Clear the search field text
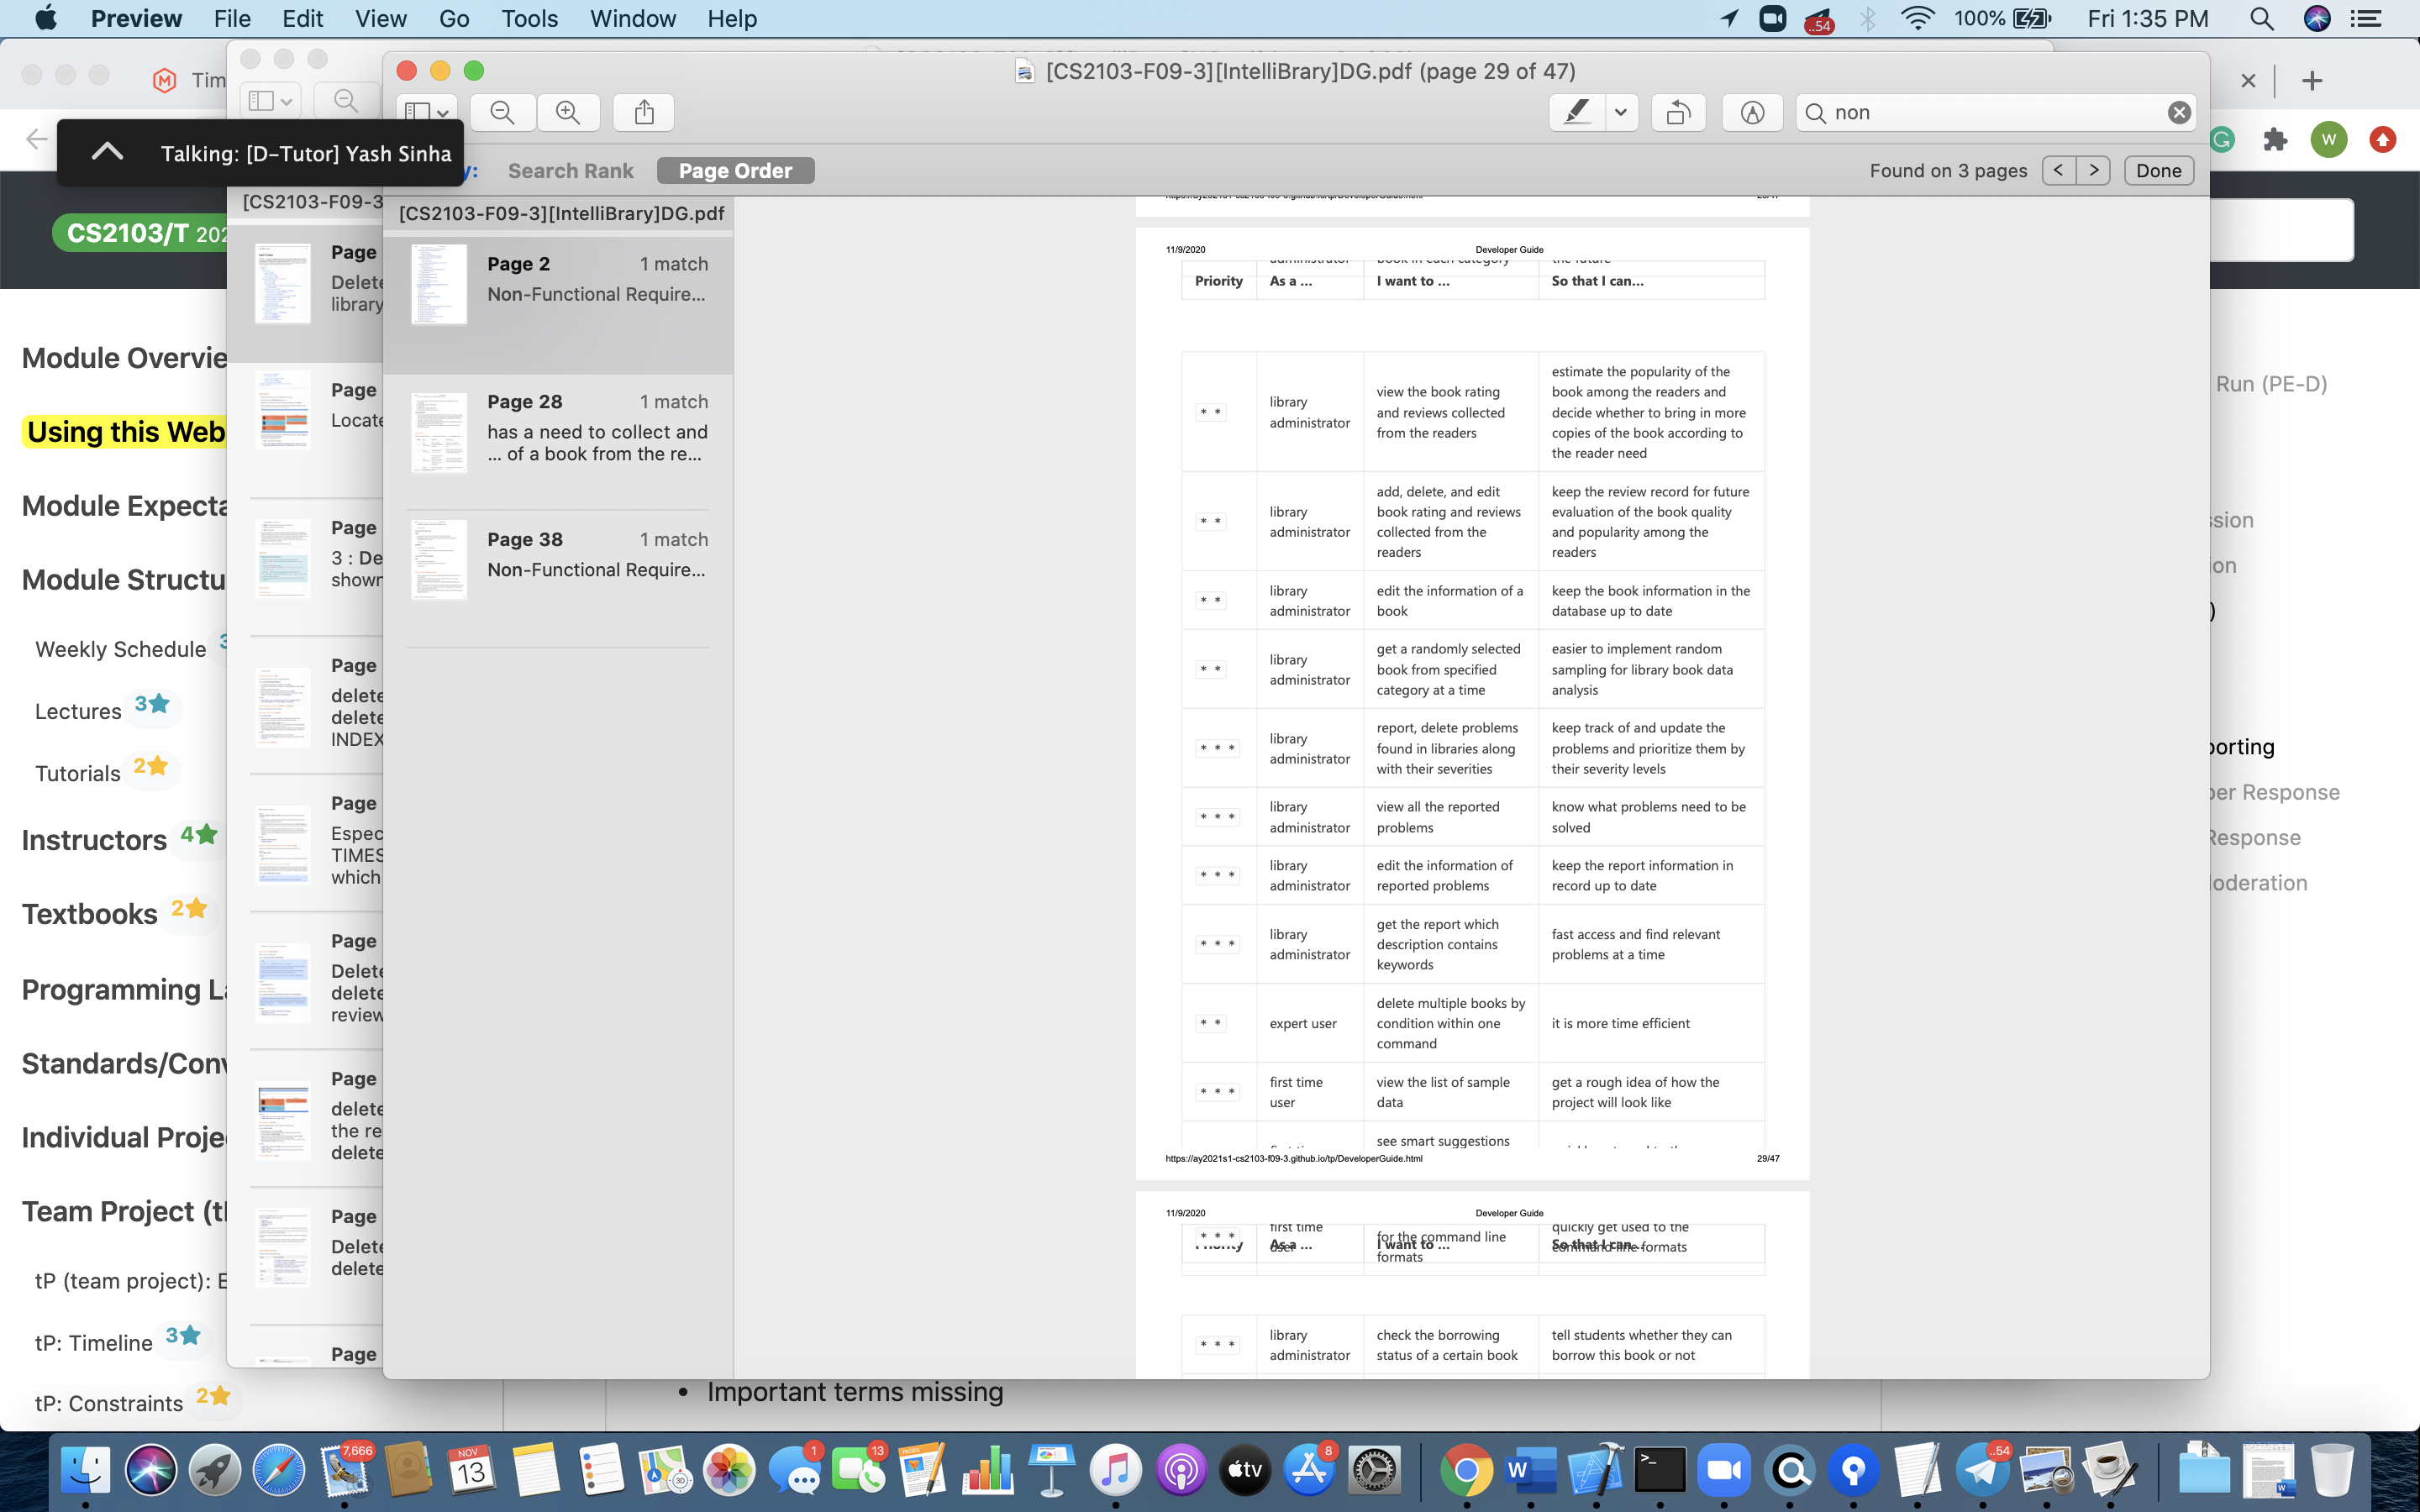This screenshot has width=2420, height=1512. tap(2179, 113)
